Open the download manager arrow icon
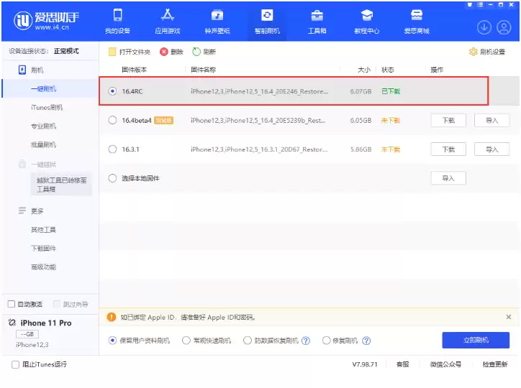Screen dimensions: 521x388 (x=484, y=27)
